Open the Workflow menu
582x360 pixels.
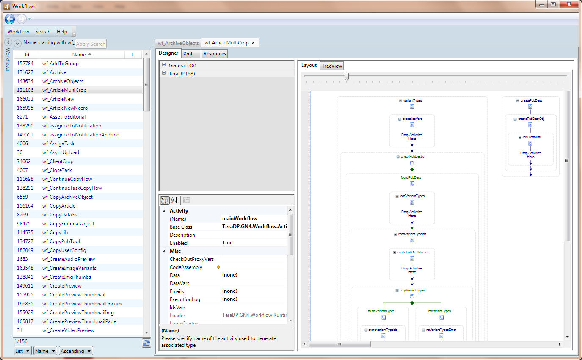pyautogui.click(x=18, y=32)
